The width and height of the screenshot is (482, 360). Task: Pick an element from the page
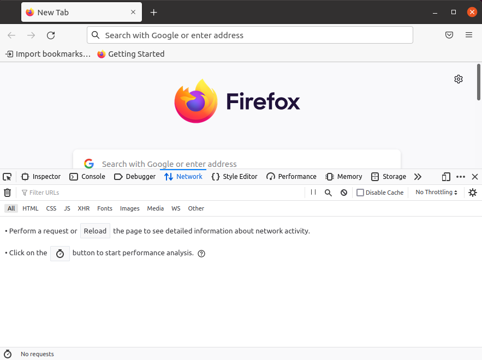[7, 177]
